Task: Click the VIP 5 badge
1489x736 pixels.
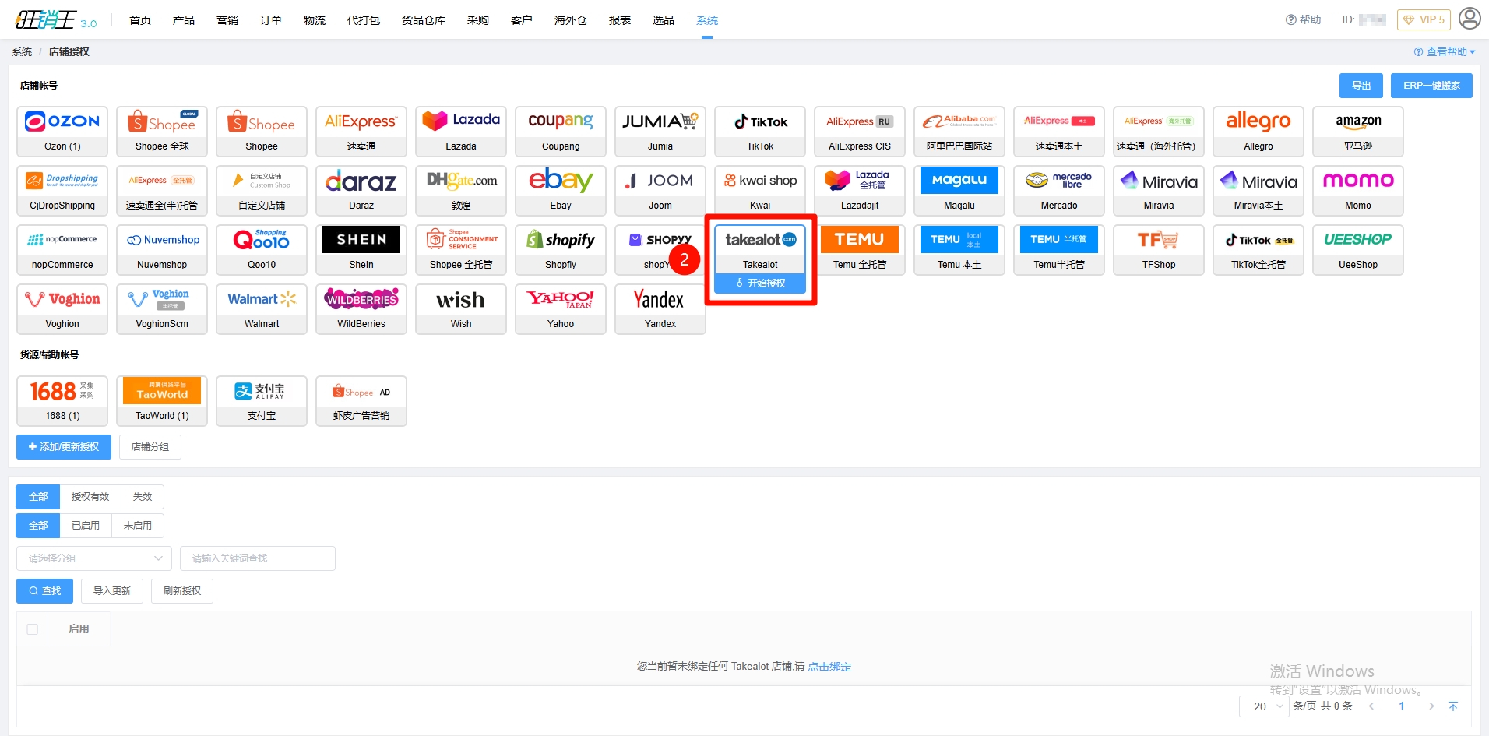Action: [x=1424, y=19]
